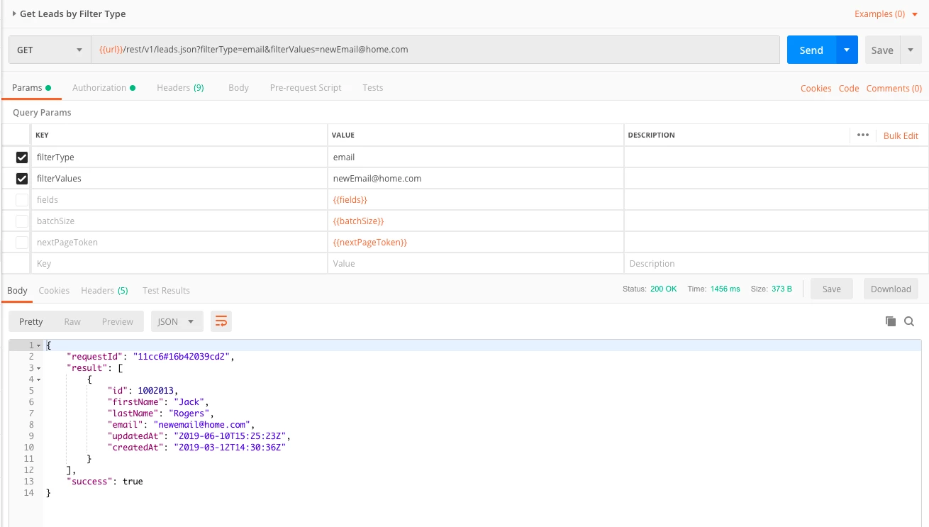Open Bulk Edit for query params
Viewport: 929px width, 527px height.
(901, 135)
